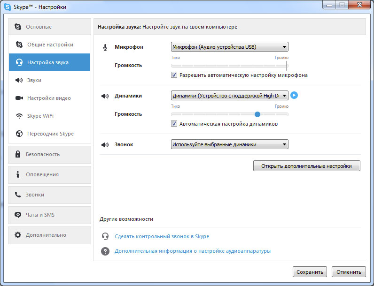Select Настройка звука in sidebar

pyautogui.click(x=50, y=62)
